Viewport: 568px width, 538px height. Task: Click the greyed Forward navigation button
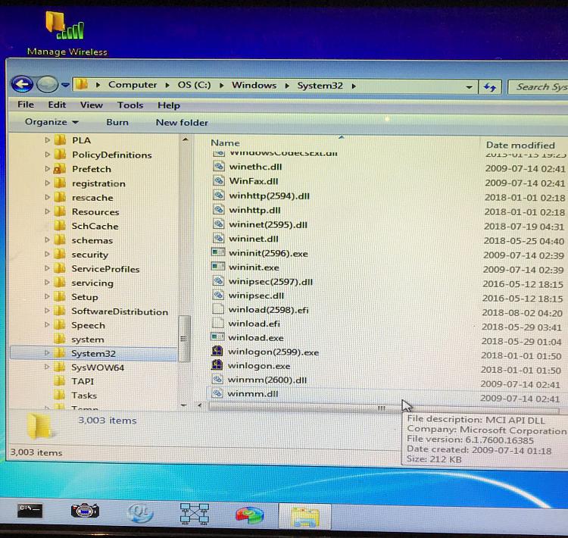pos(47,84)
